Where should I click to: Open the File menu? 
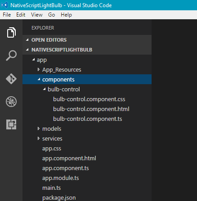point(7,15)
